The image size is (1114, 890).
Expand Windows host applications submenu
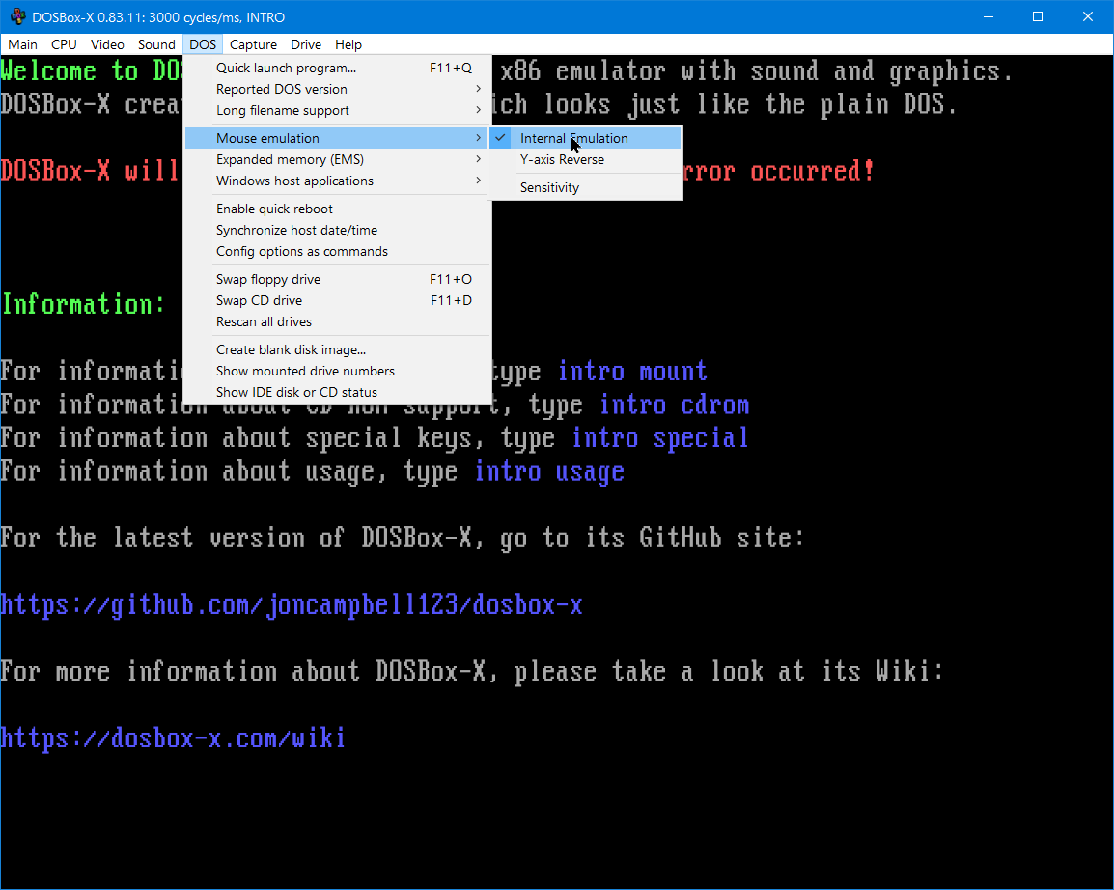[x=338, y=181]
